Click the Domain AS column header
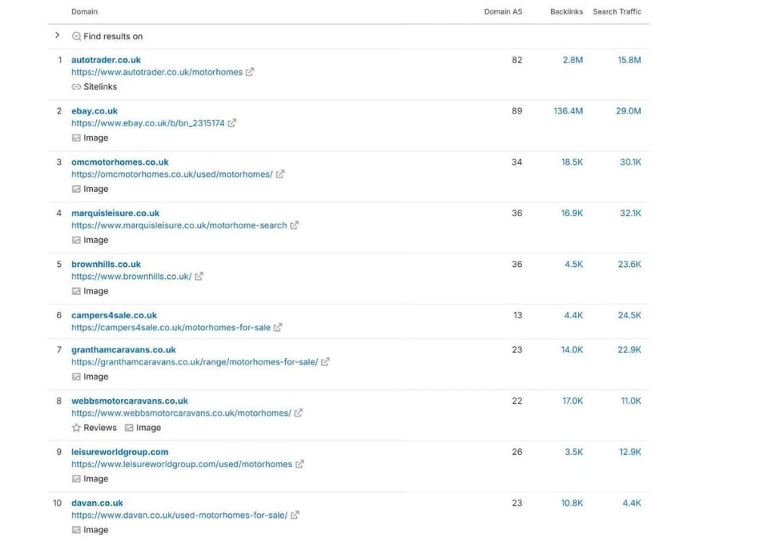Screen dimensions: 774x542 503,11
